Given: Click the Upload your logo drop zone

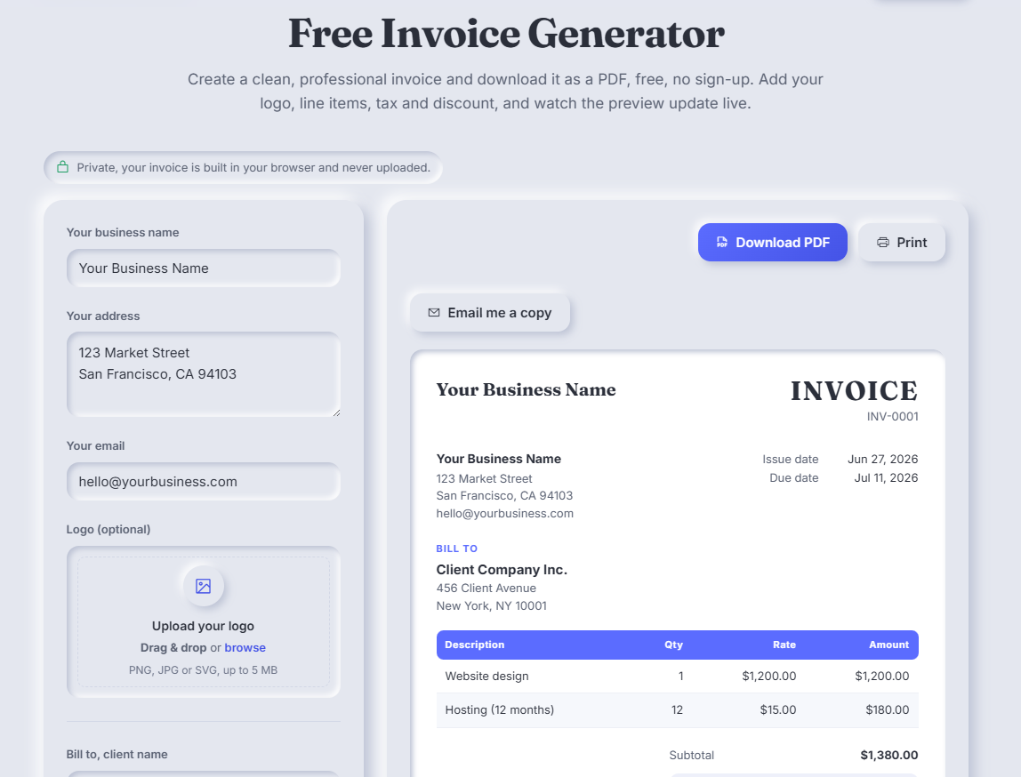Looking at the screenshot, I should [203, 621].
